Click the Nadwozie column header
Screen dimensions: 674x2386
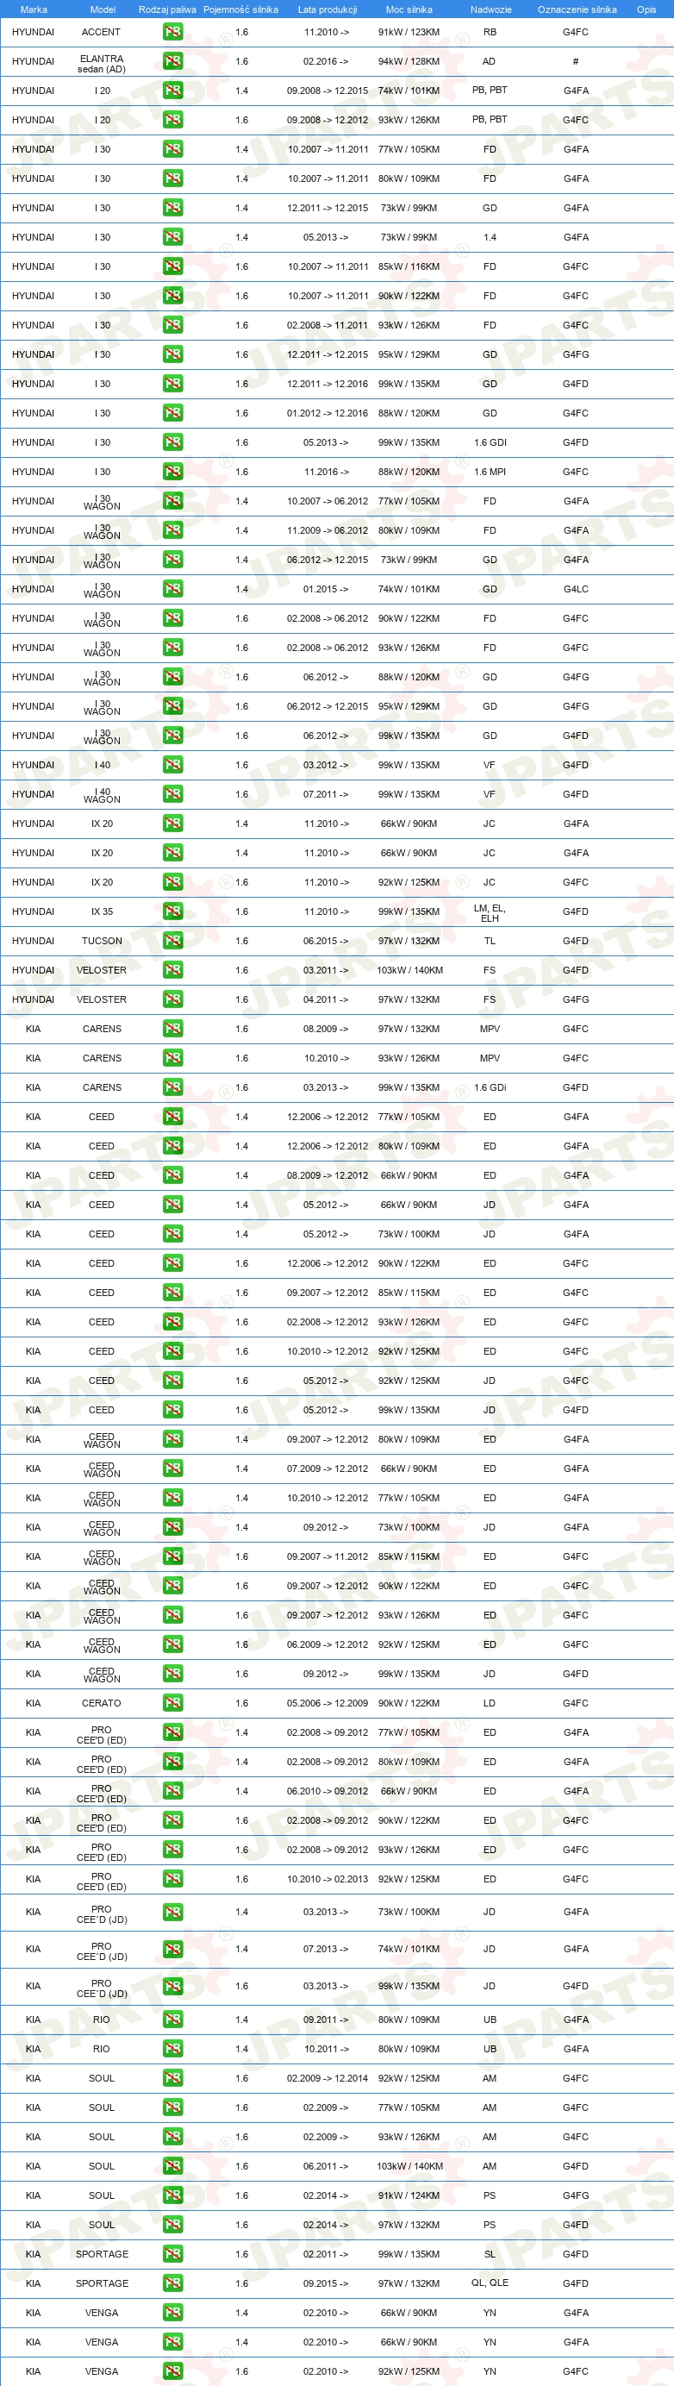tap(490, 9)
